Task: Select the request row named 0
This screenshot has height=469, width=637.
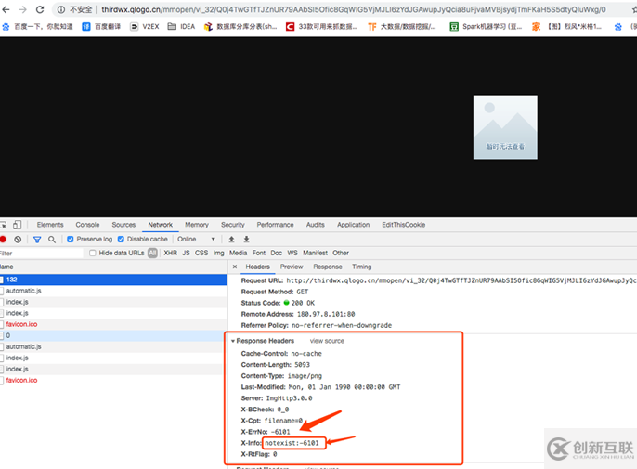Action: 113,335
